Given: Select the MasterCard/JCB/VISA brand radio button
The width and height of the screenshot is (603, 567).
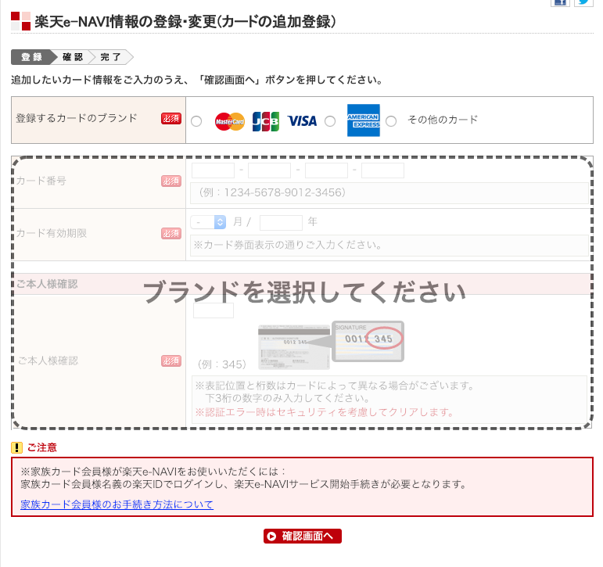Looking at the screenshot, I should (196, 121).
